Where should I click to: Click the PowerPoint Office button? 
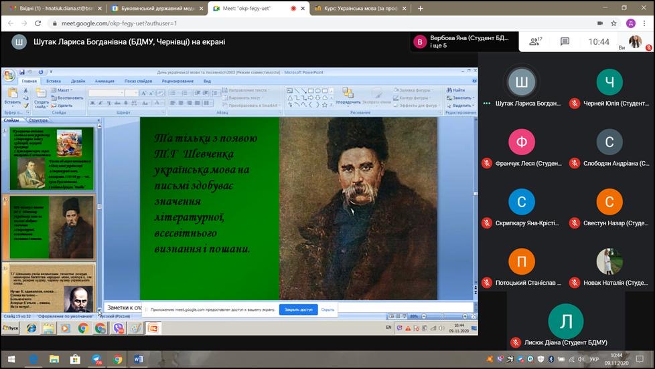pyautogui.click(x=9, y=76)
